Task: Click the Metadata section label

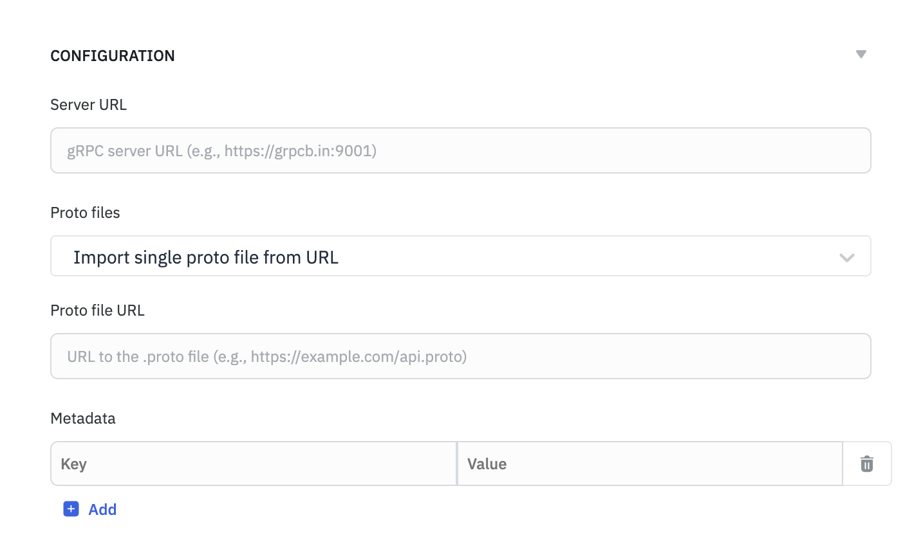Action: point(83,418)
